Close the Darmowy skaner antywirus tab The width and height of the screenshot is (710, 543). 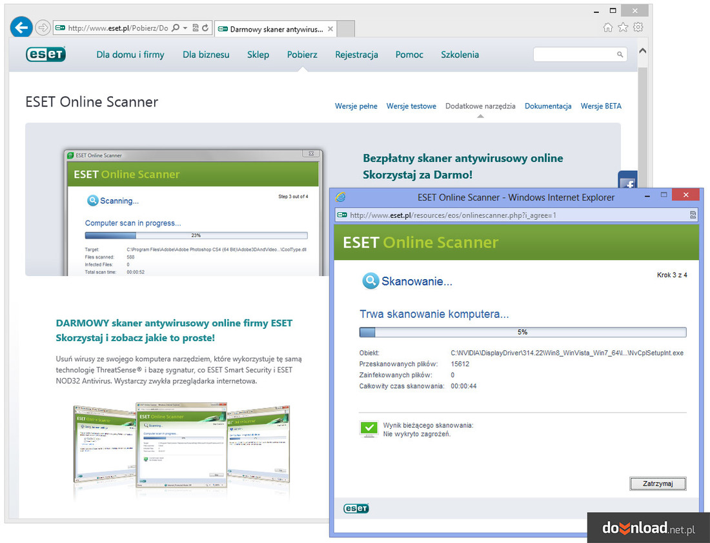click(x=330, y=29)
